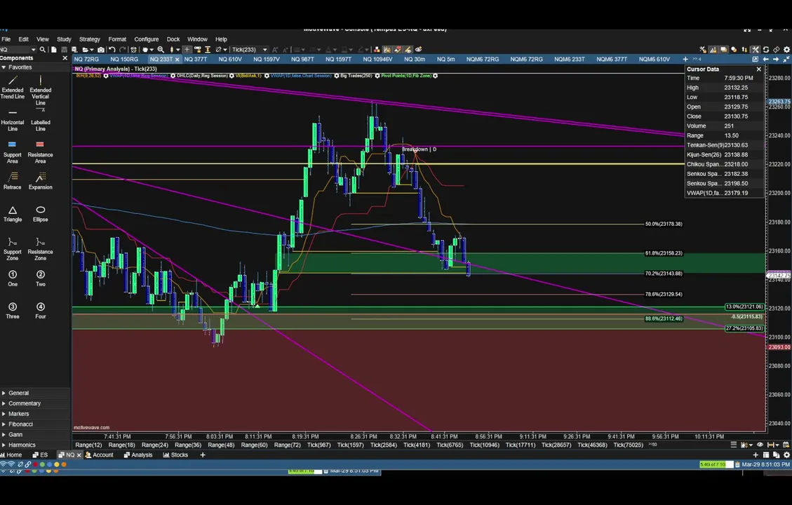Open the Configure menu
Screen dimensions: 792x505
coord(147,39)
